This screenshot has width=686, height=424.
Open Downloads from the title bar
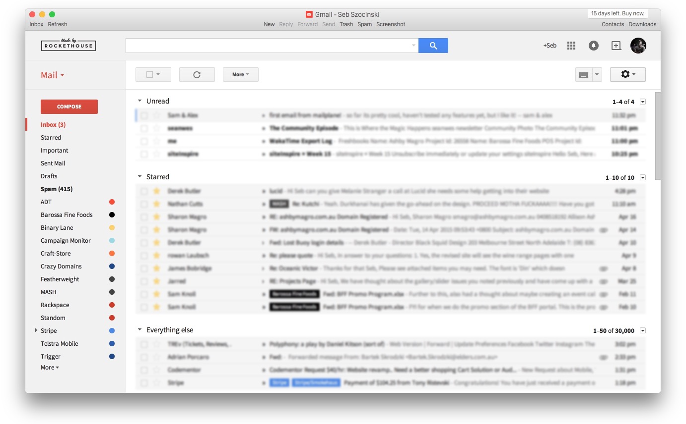pyautogui.click(x=642, y=24)
